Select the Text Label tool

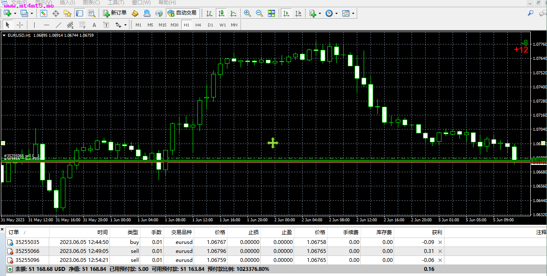106,25
